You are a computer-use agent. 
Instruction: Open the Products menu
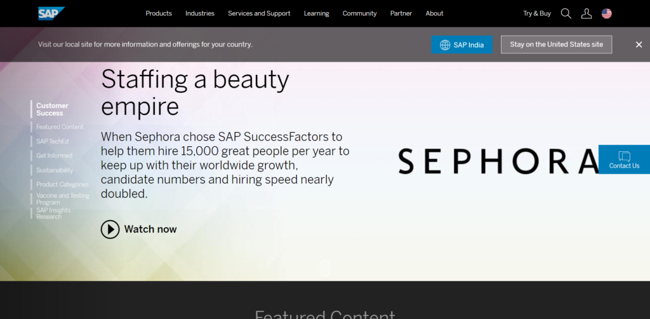click(158, 13)
